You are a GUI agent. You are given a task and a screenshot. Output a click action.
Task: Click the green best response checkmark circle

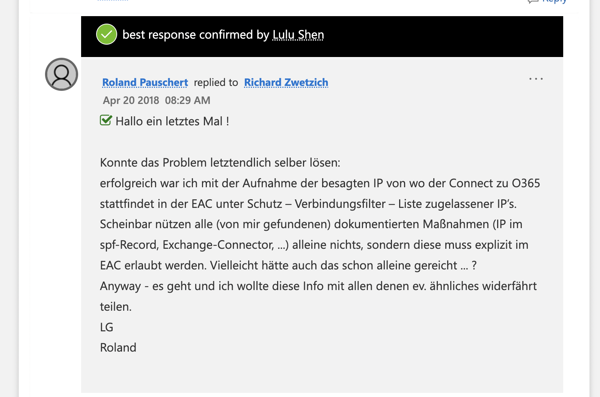[x=107, y=34]
